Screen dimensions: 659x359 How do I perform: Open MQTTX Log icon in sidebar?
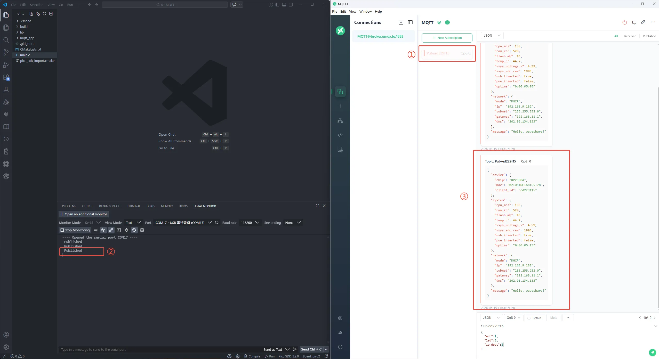click(340, 149)
